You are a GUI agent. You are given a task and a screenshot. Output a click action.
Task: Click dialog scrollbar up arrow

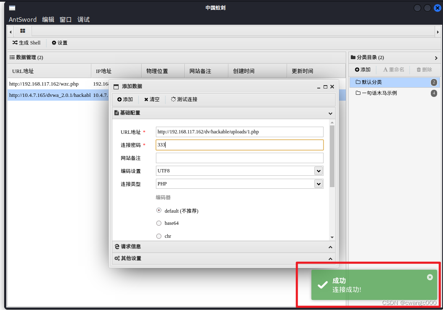point(332,122)
